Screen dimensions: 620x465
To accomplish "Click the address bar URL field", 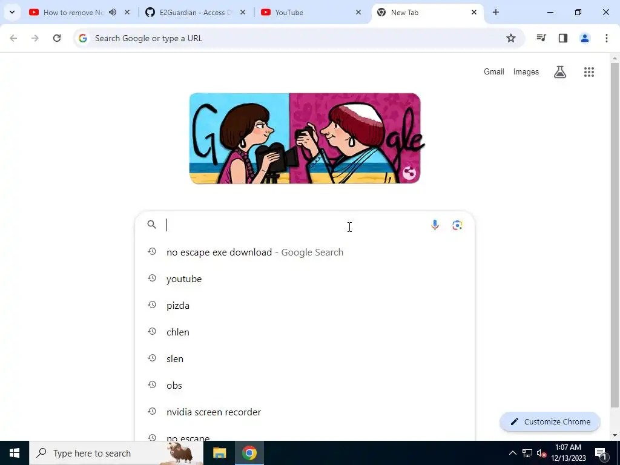I will 299,38.
